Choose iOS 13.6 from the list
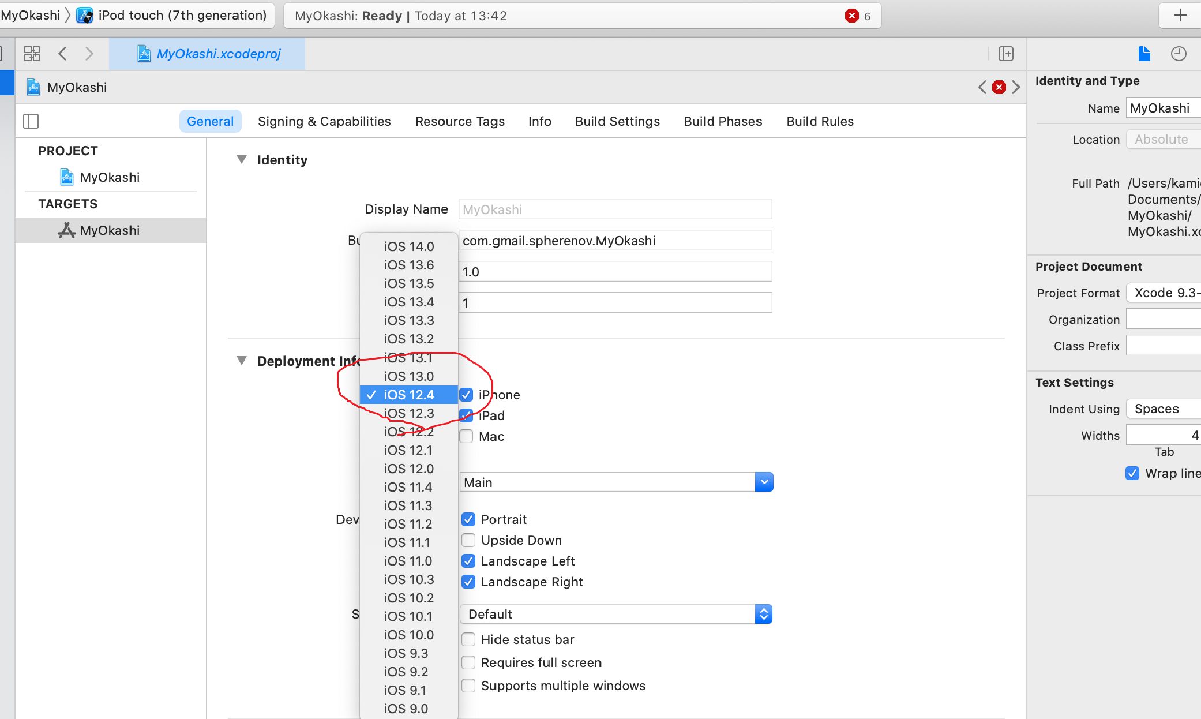The width and height of the screenshot is (1201, 719). coord(409,265)
